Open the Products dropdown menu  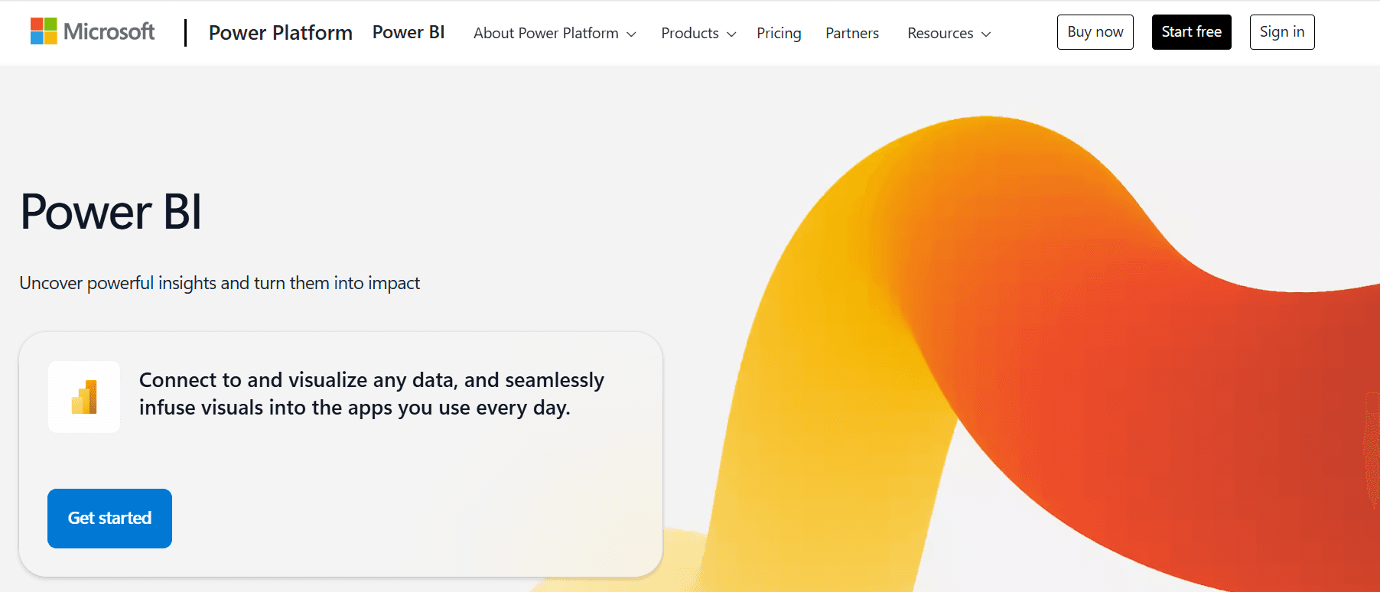689,33
